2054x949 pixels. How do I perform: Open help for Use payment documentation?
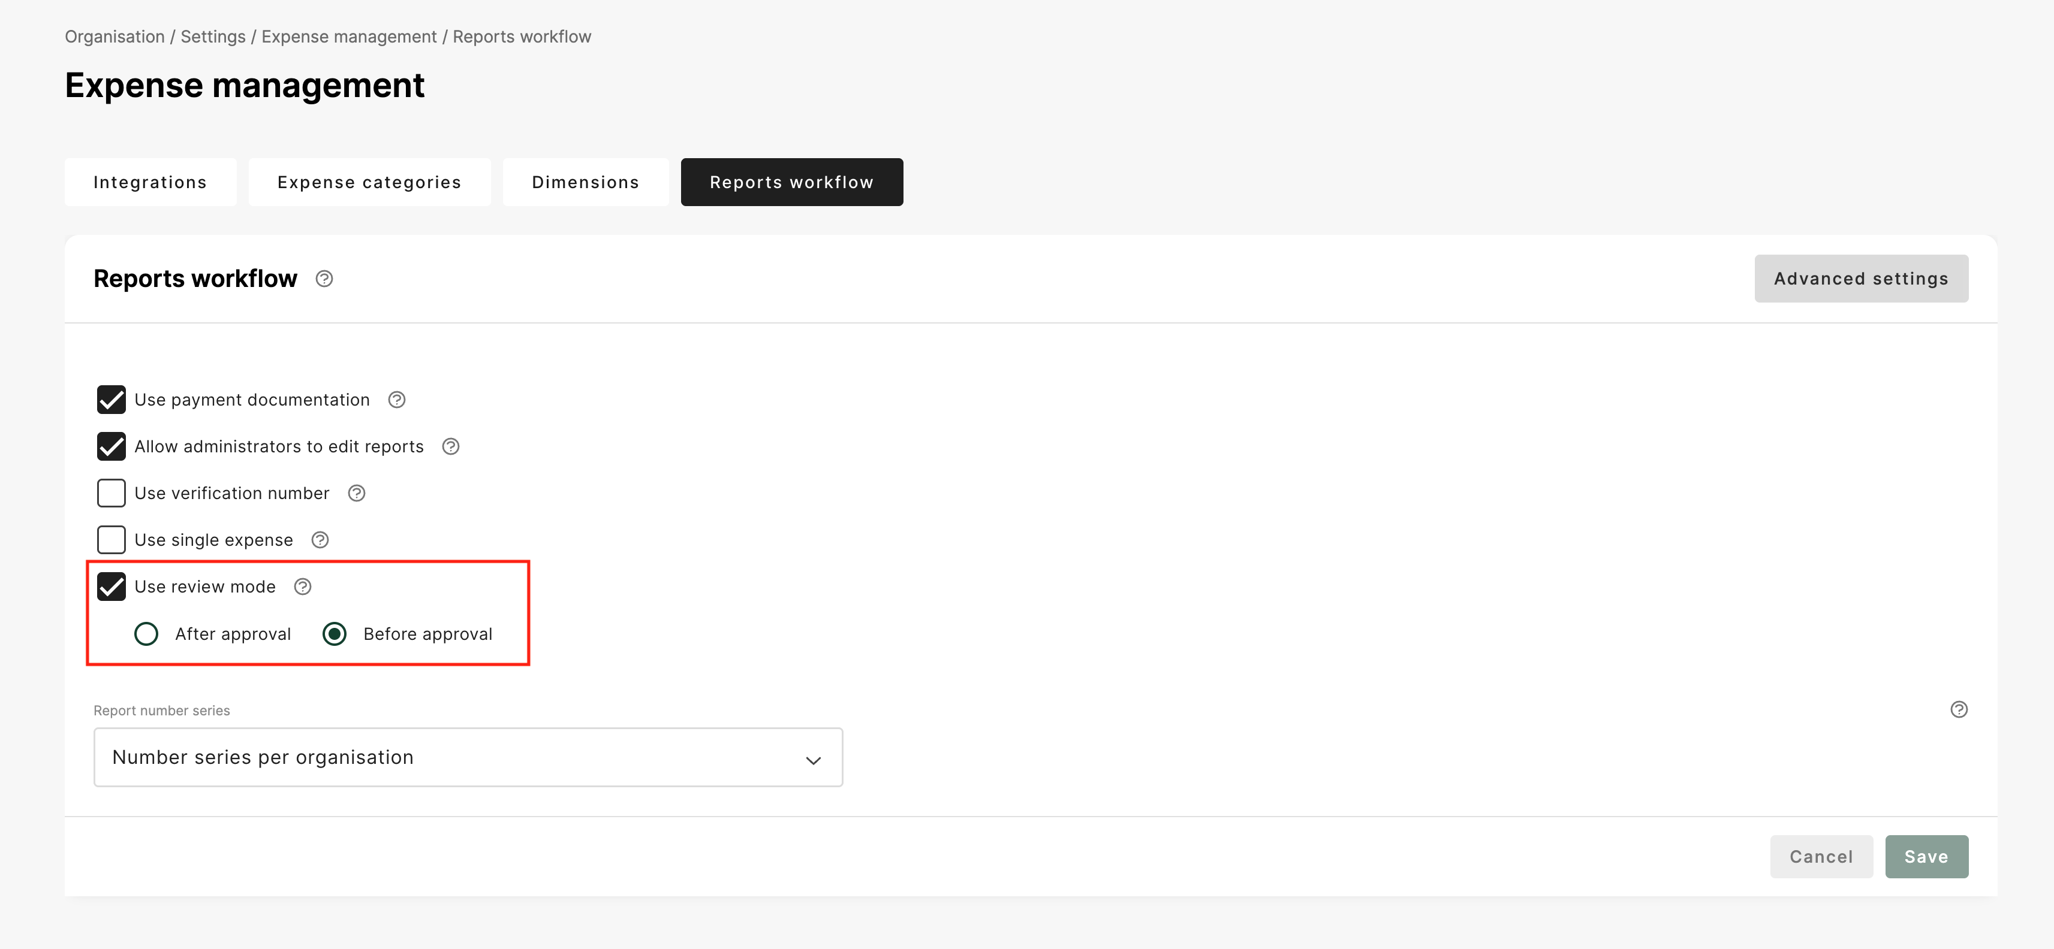(396, 400)
